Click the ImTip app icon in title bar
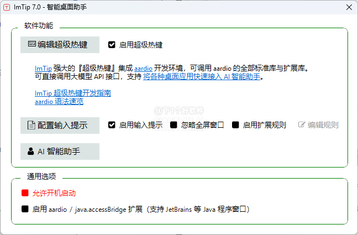Screen dimensions: 358x235 (7, 7)
